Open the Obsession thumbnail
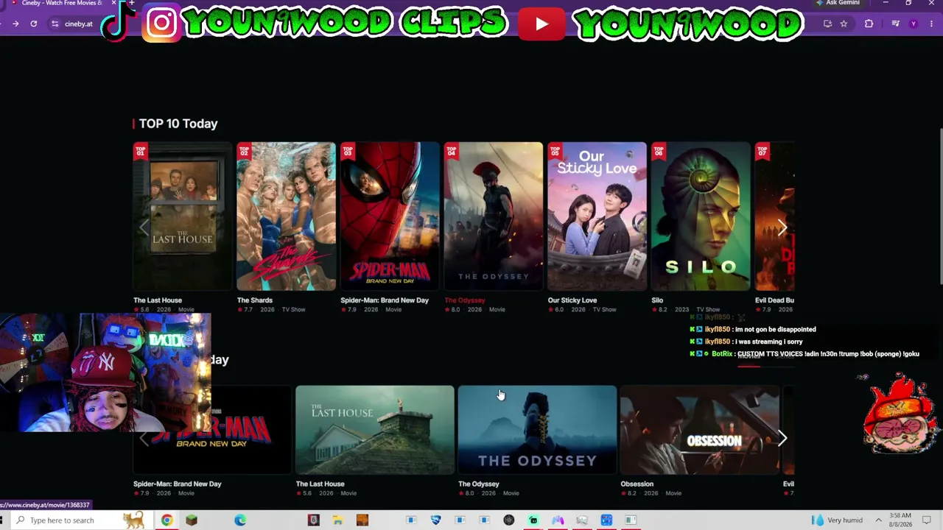 (700, 430)
